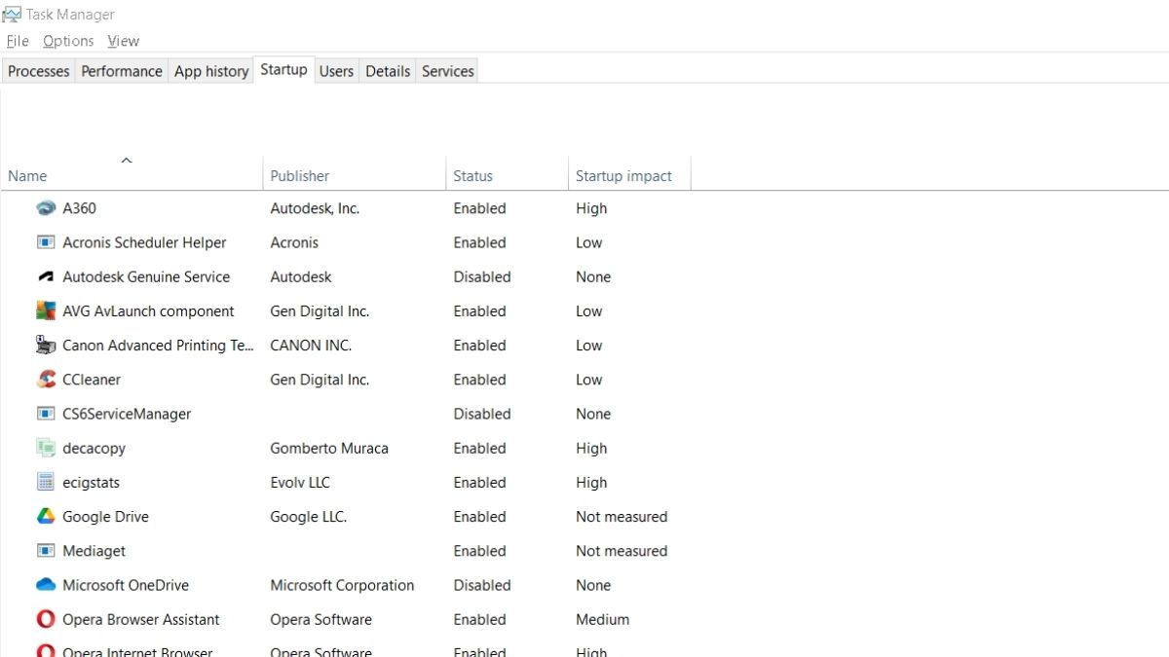Open the Options menu
The height and width of the screenshot is (657, 1169).
click(x=68, y=41)
